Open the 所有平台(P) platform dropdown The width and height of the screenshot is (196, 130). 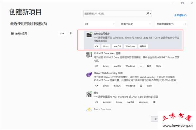(136, 24)
